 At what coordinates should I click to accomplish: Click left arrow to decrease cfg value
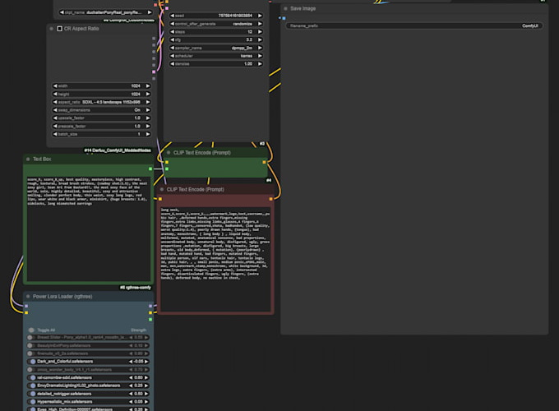point(169,39)
